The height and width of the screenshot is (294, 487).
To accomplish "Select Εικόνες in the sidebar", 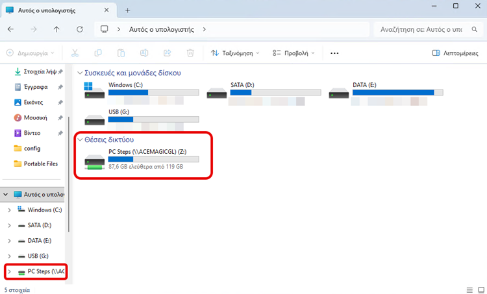I will coord(33,103).
